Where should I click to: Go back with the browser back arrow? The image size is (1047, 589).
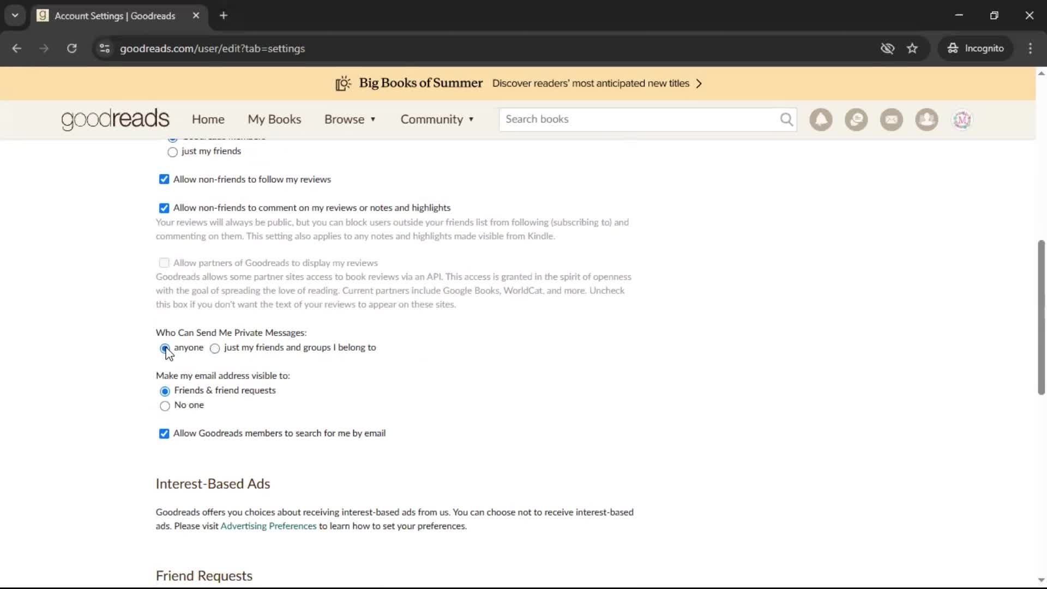tap(17, 49)
